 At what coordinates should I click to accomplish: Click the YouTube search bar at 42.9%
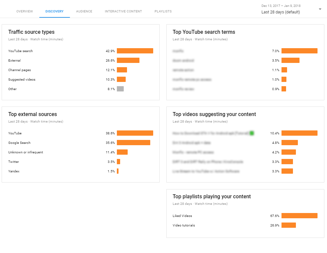click(135, 51)
